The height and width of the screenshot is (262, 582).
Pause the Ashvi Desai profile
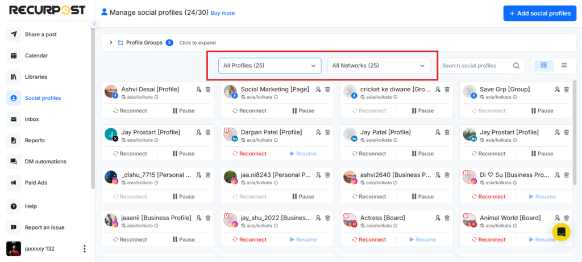184,111
